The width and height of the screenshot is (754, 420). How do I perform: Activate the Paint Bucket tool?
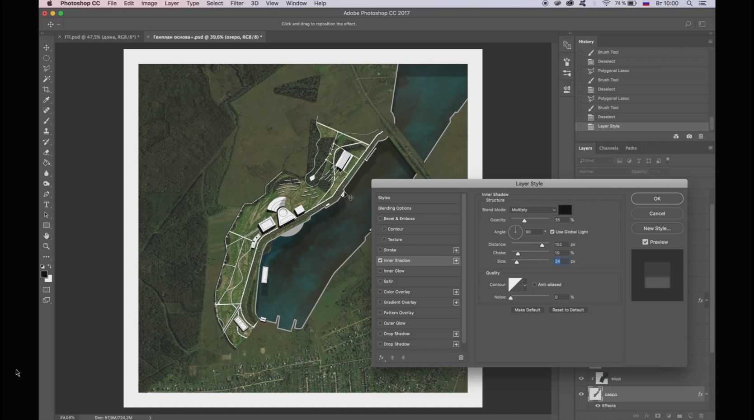pos(47,163)
